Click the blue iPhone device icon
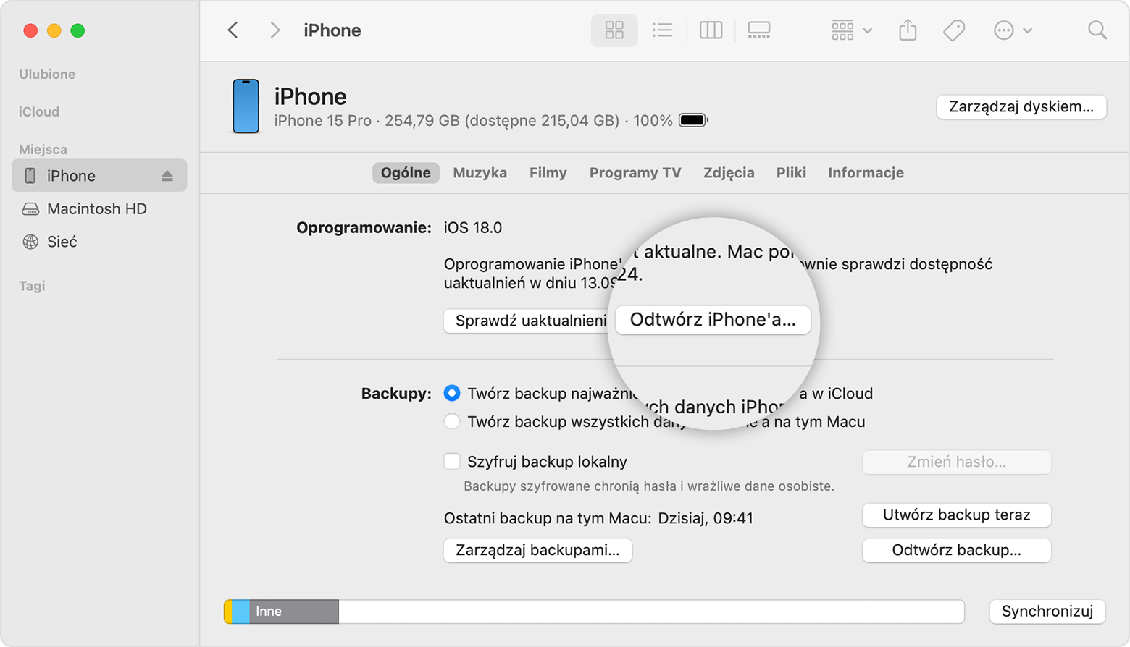This screenshot has height=647, width=1130. click(x=246, y=106)
